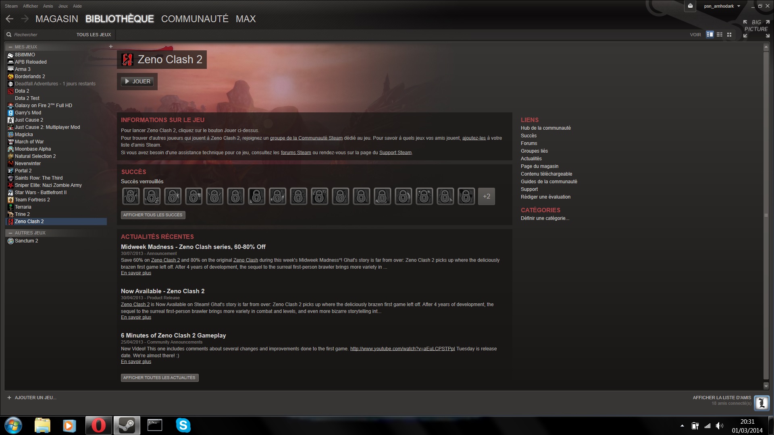Click the vertical scrollbar down arrow
Screen dimensions: 774x435
tap(766, 386)
